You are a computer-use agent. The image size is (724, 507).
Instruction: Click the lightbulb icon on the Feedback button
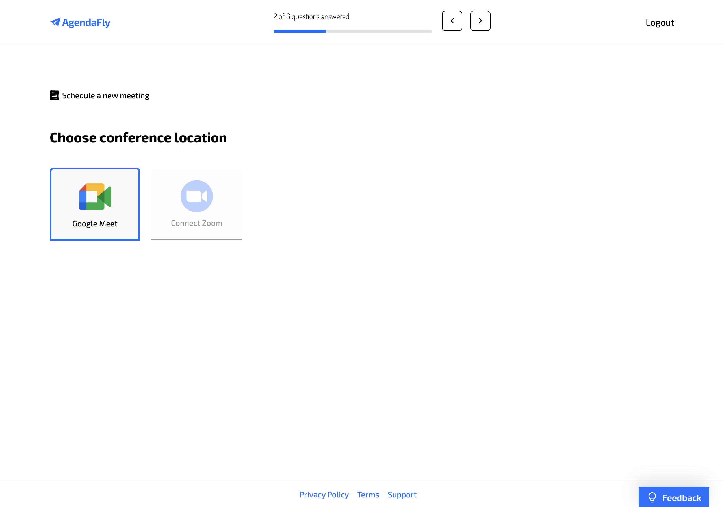pyautogui.click(x=652, y=498)
